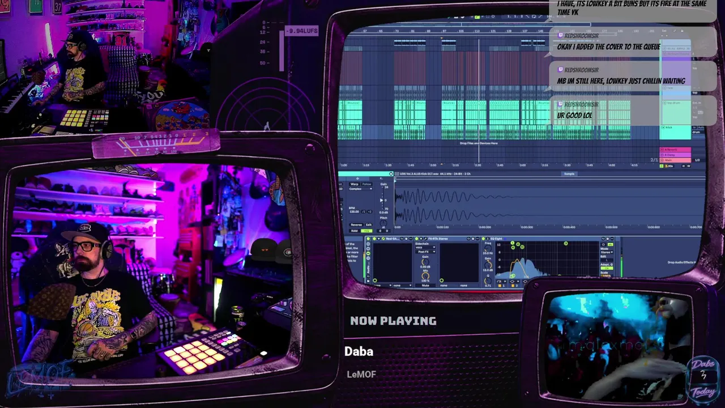This screenshot has height=408, width=725.
Task: Toggle EQ Eight filter band 2
Action: (x=513, y=286)
